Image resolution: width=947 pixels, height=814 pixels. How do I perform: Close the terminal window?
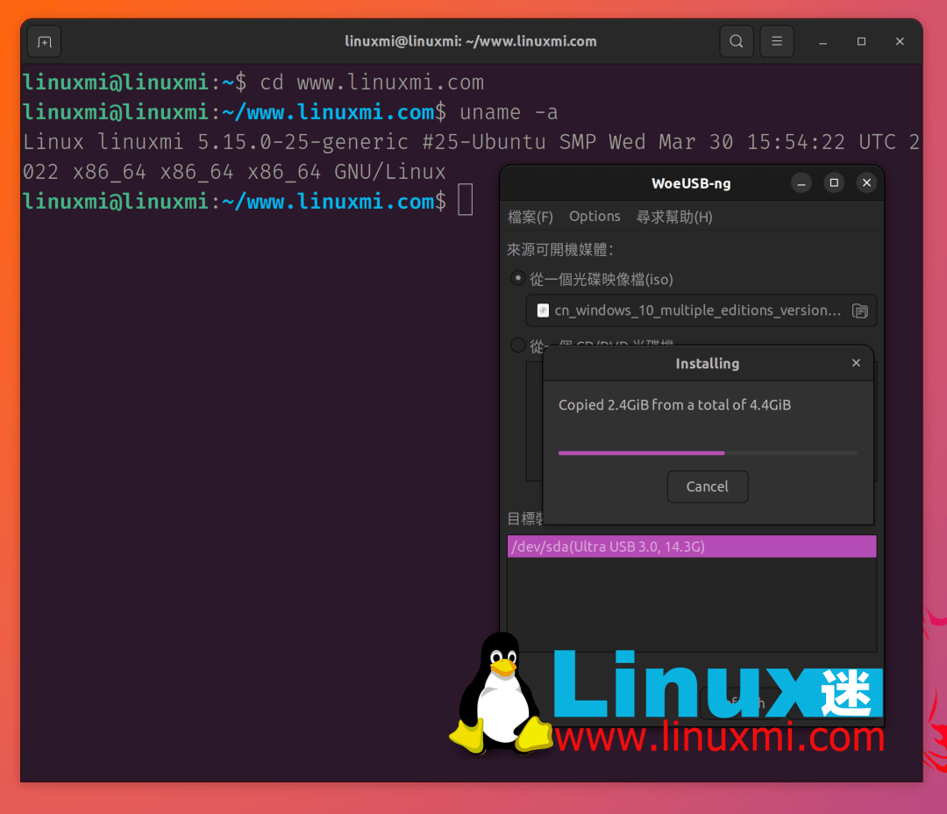tap(900, 42)
